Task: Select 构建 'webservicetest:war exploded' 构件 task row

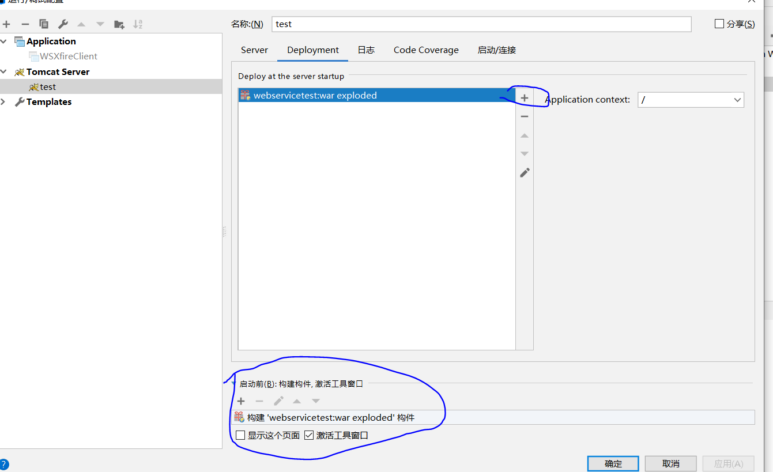Action: [x=493, y=417]
